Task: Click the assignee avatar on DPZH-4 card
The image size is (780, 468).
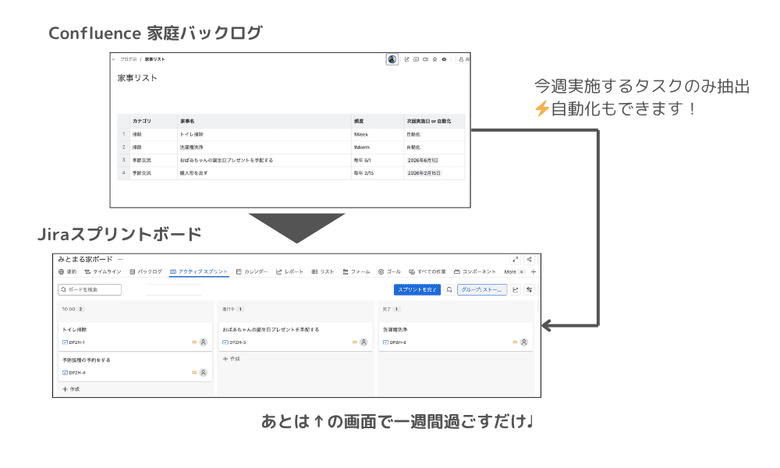Action: tap(204, 373)
